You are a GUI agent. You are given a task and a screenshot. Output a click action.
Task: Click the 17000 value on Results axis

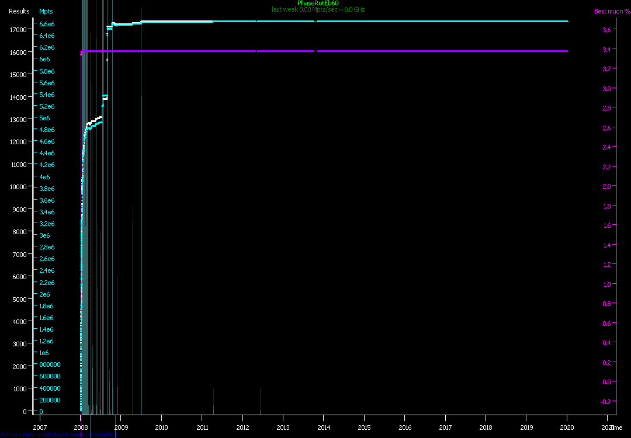pos(19,29)
